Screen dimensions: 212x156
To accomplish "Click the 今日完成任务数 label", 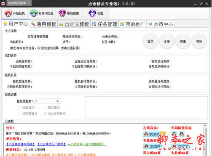I will (21, 66).
